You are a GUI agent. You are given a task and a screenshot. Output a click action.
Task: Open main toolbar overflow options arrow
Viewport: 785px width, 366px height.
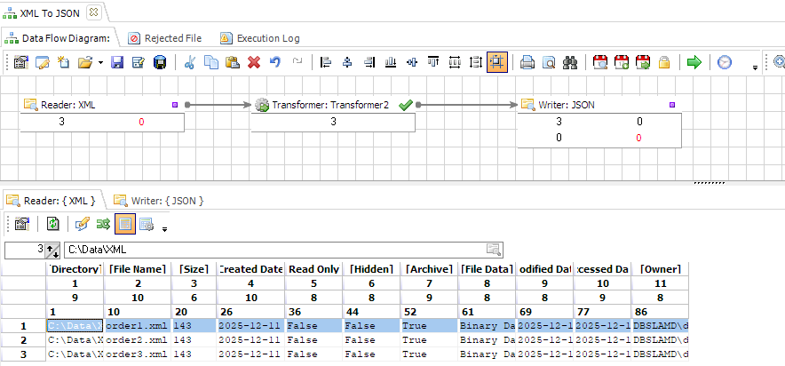(x=756, y=68)
